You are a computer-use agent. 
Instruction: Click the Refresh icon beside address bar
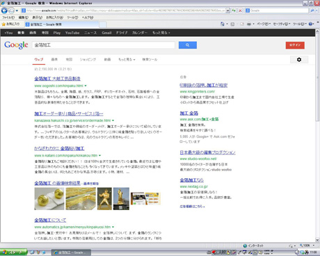pyautogui.click(x=234, y=10)
